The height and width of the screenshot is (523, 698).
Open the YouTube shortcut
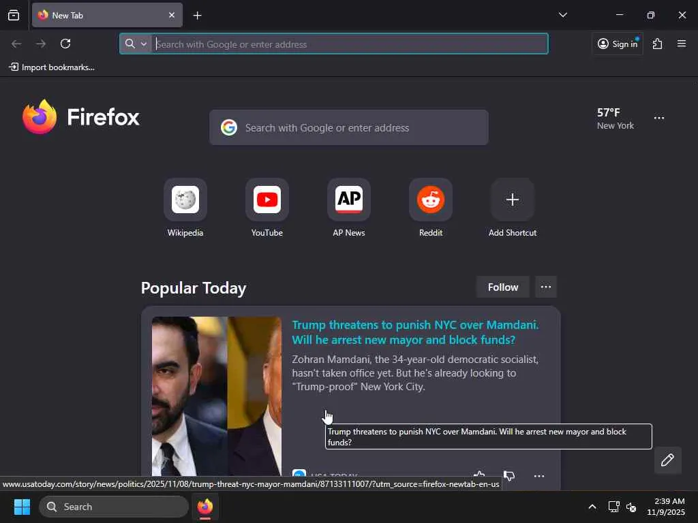pyautogui.click(x=267, y=208)
